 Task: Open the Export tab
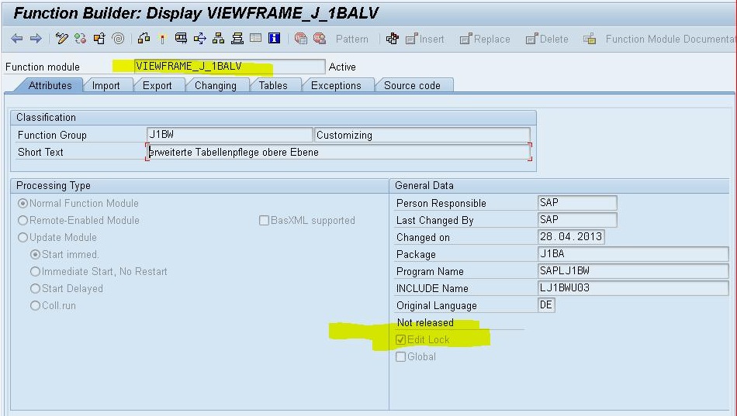click(x=157, y=85)
